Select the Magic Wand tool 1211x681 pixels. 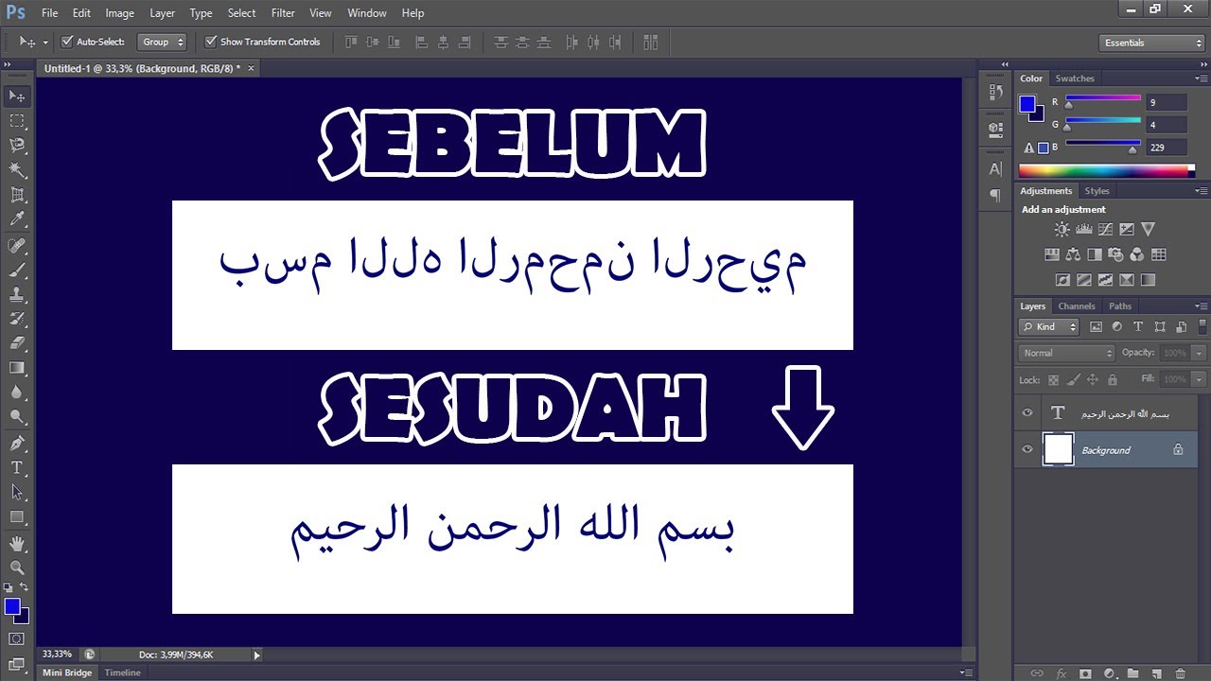pyautogui.click(x=17, y=170)
